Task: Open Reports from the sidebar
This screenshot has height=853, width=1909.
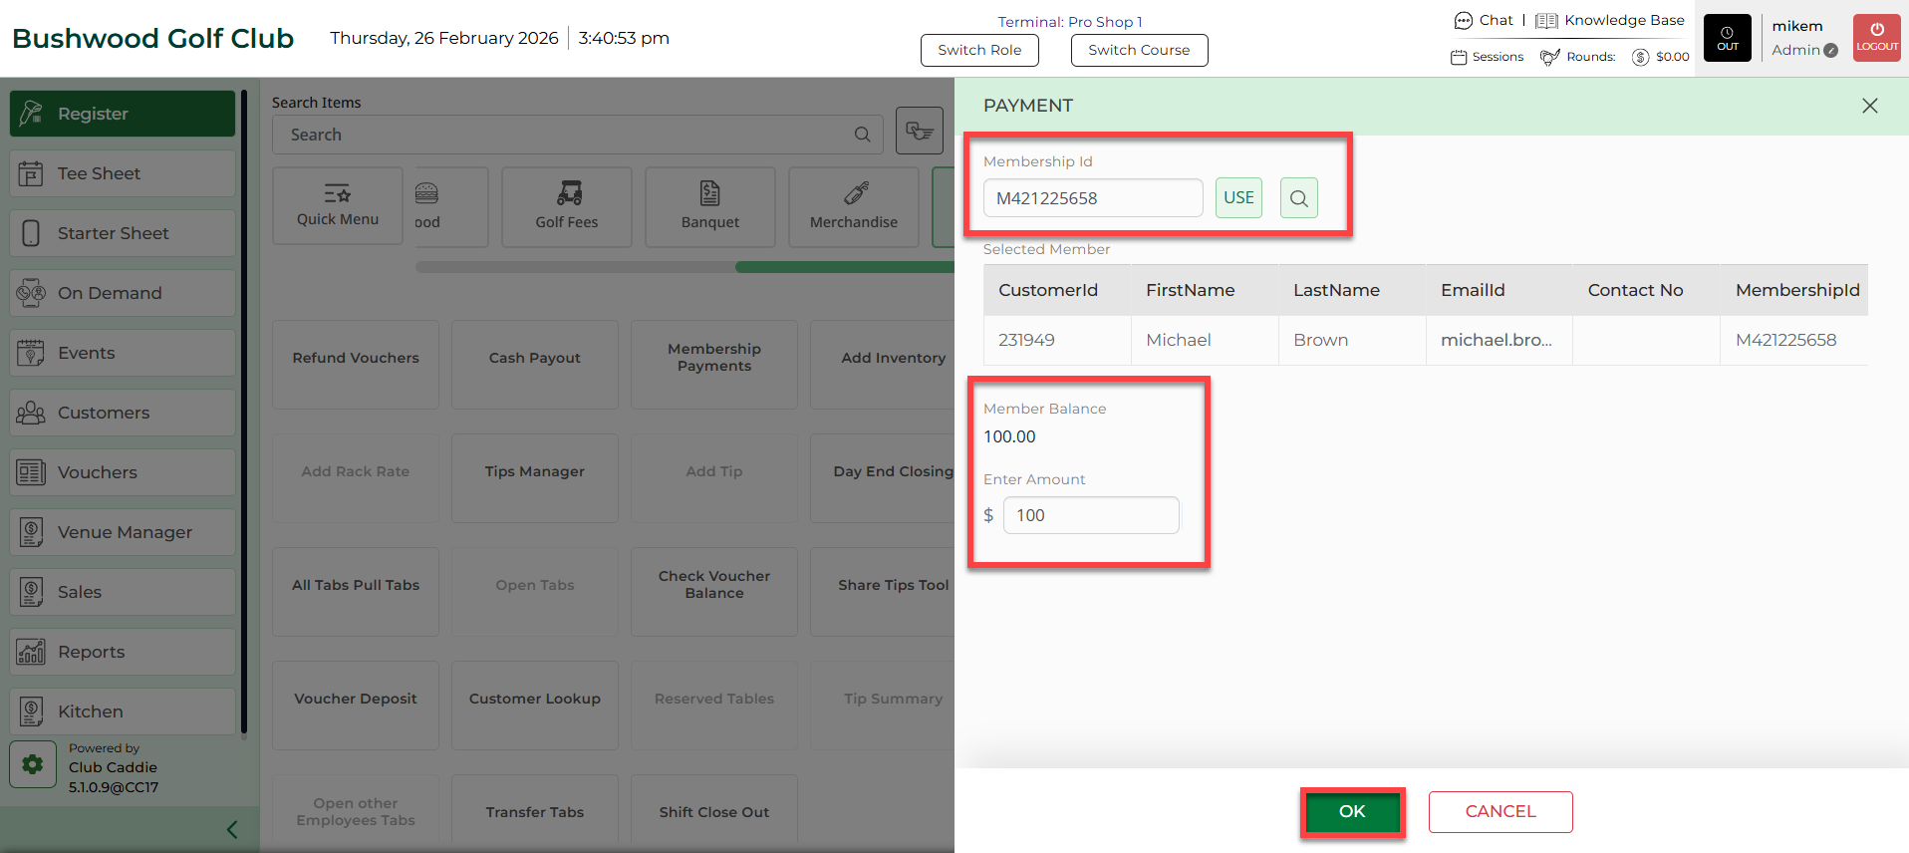Action: pyautogui.click(x=123, y=652)
